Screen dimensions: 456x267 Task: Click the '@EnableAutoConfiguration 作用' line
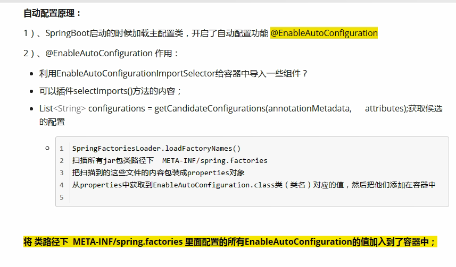pyautogui.click(x=101, y=53)
